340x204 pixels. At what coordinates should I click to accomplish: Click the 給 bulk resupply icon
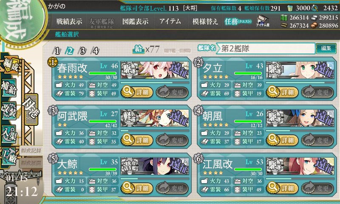138,49
